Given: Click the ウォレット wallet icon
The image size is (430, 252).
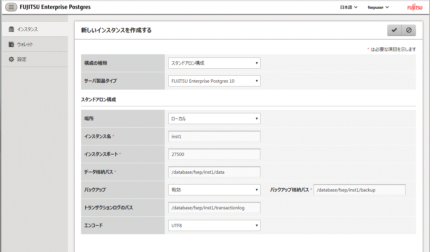Looking at the screenshot, I should pyautogui.click(x=11, y=44).
